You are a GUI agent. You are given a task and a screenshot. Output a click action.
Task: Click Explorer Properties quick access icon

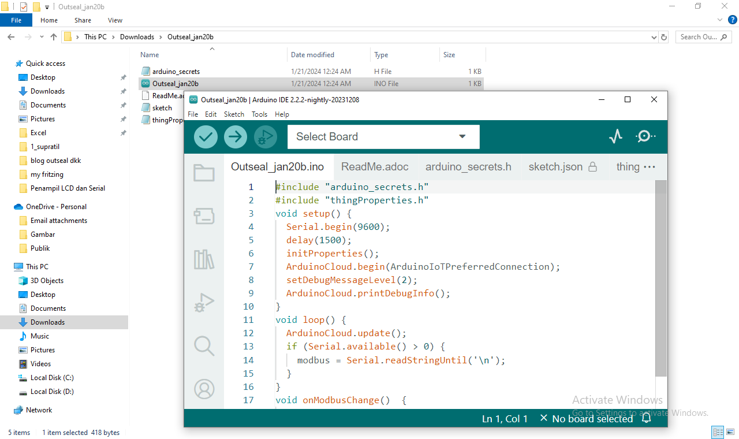(x=24, y=7)
